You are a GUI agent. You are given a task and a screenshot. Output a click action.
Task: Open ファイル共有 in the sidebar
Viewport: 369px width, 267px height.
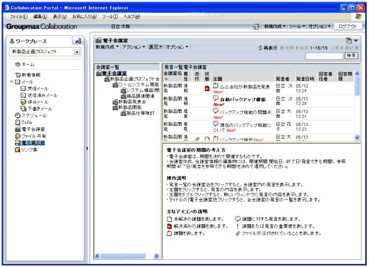click(32, 136)
